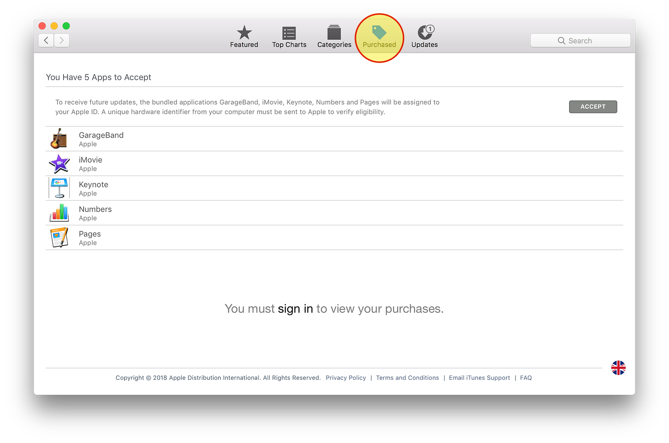The image size is (669, 443).
Task: Open the FAQ link
Action: point(526,378)
